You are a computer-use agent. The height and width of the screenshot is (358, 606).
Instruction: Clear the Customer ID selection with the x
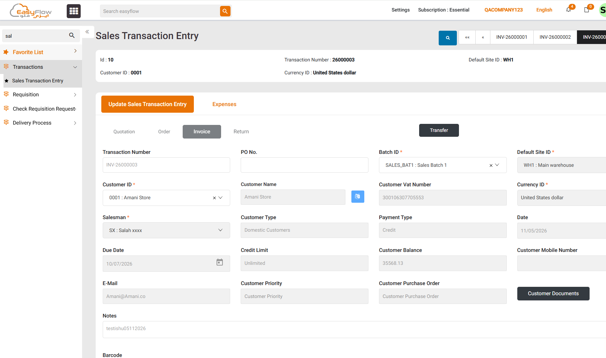pos(214,198)
